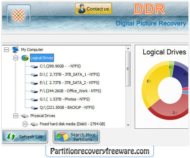Select D:\ 3TB_SATA_1 drive entry
The width and height of the screenshot is (190, 158).
coord(70,74)
